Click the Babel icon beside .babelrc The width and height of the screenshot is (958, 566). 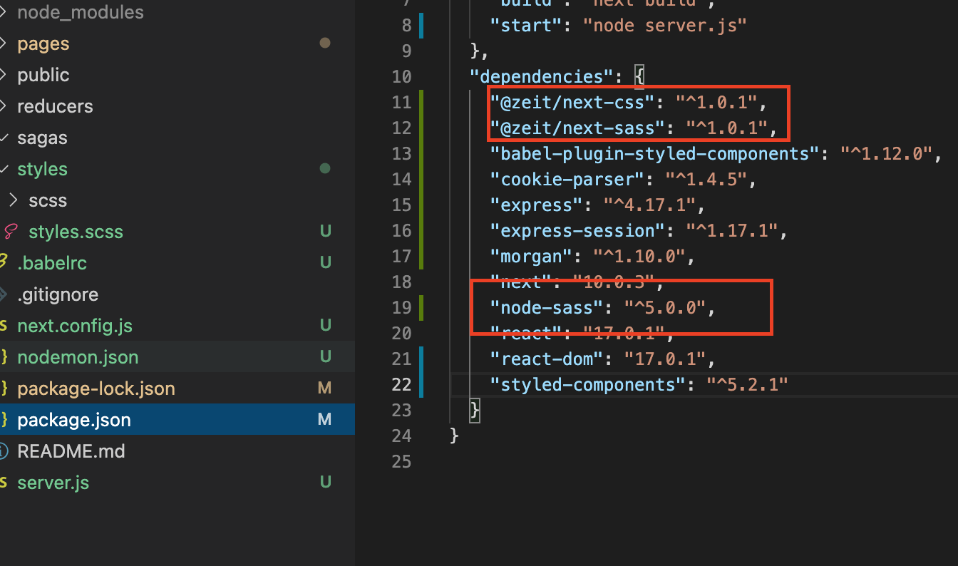(x=3, y=263)
